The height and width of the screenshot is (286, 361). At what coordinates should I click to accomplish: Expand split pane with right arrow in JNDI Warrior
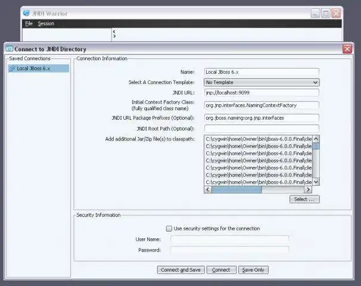pos(114,36)
